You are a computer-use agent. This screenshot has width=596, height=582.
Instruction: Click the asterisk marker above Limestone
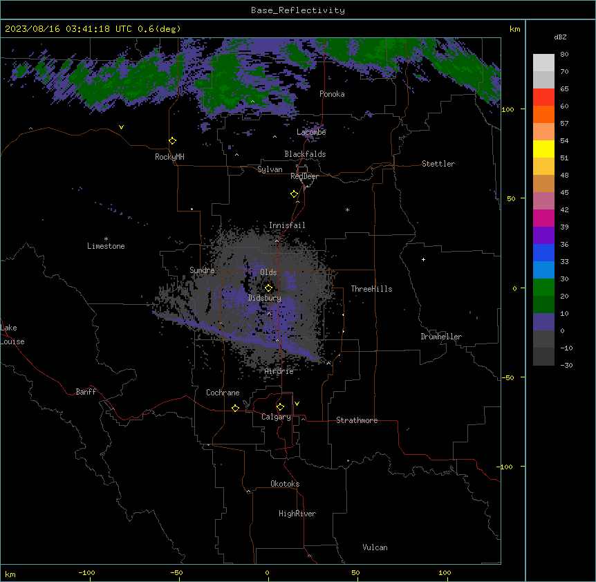(x=106, y=239)
